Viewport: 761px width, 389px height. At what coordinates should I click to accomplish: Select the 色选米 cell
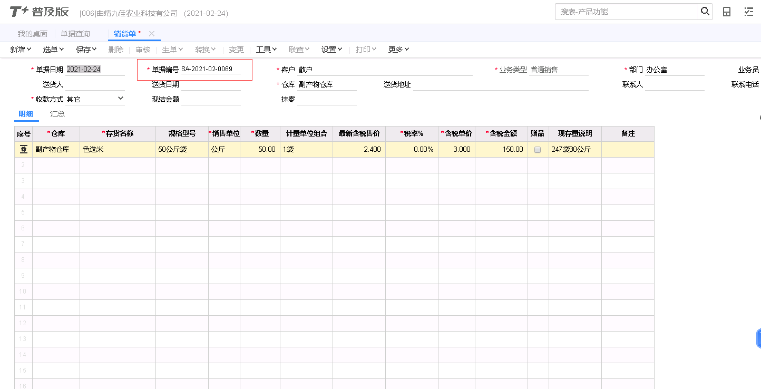(118, 150)
